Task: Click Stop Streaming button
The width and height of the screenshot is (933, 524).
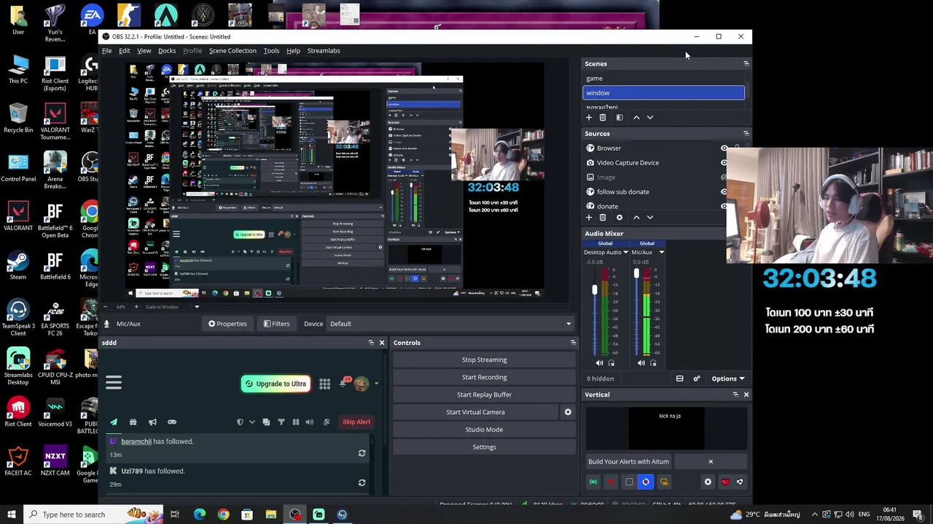Action: 484,360
